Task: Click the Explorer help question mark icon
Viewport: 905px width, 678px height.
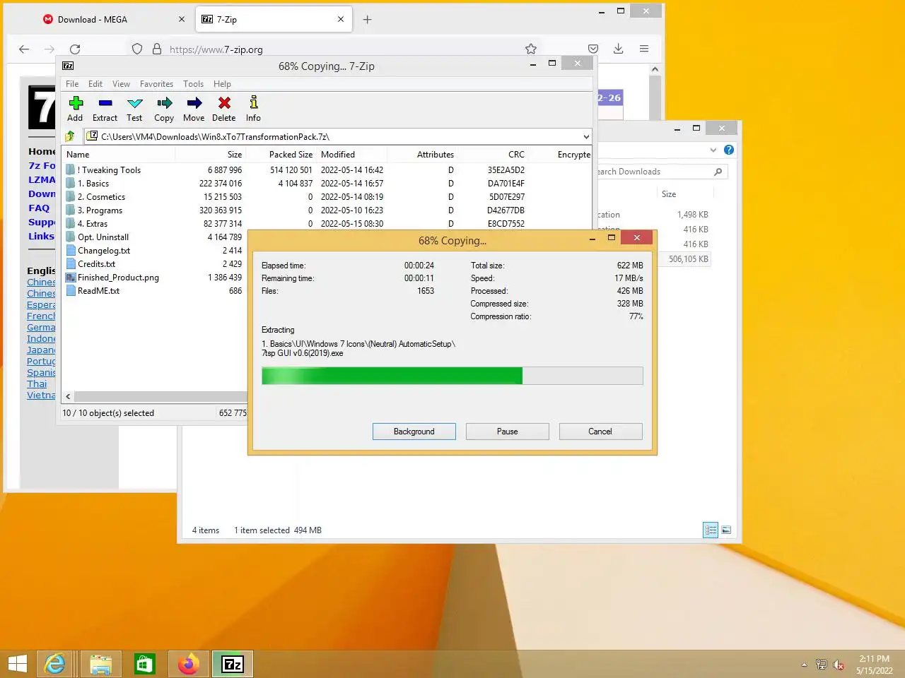Action: coord(729,150)
